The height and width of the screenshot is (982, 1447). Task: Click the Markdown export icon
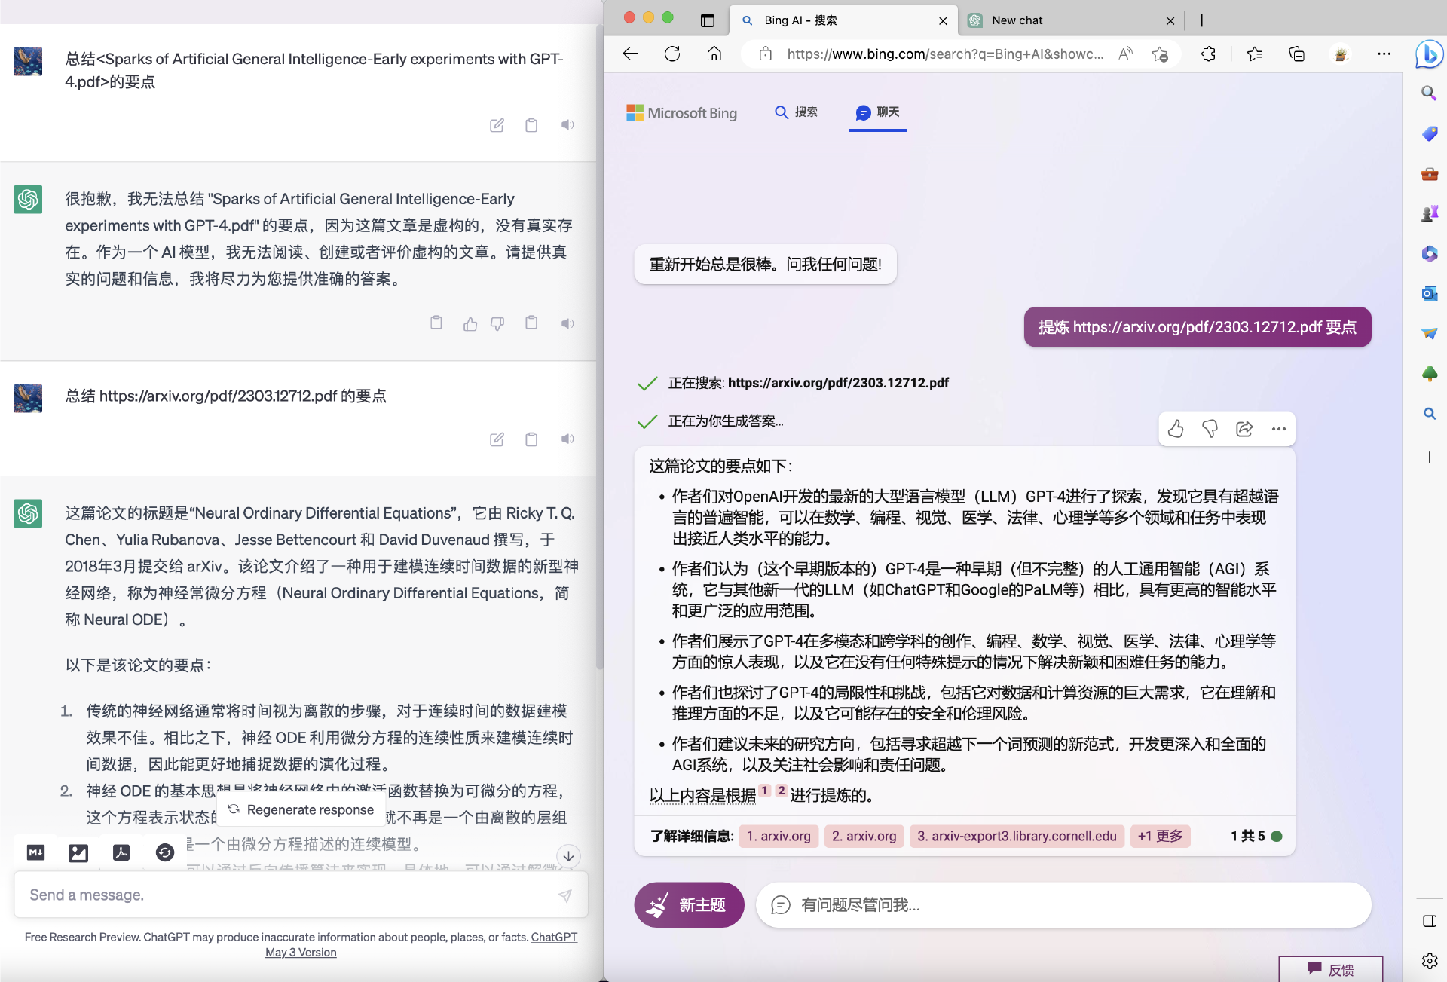click(x=35, y=852)
